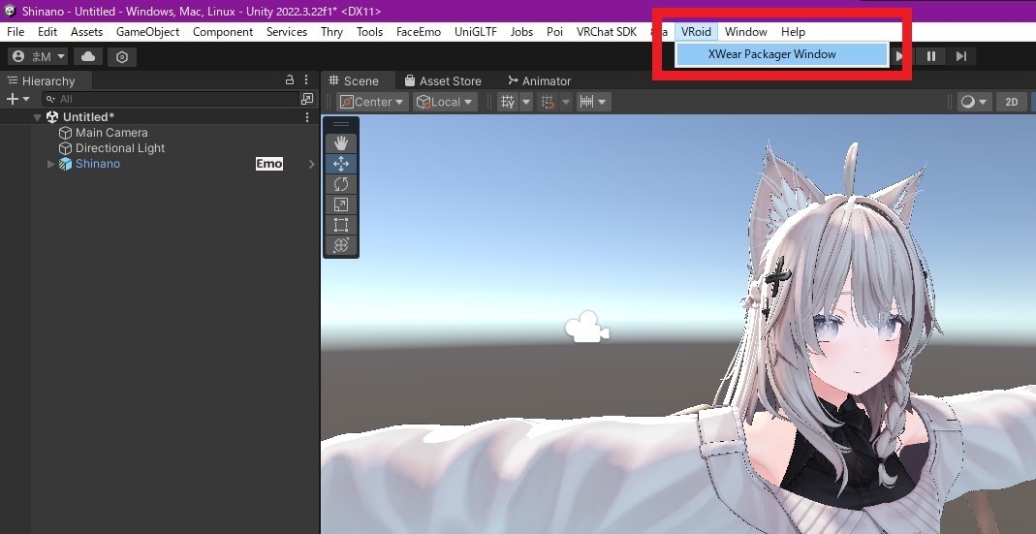Select the Scale tool

click(x=341, y=204)
